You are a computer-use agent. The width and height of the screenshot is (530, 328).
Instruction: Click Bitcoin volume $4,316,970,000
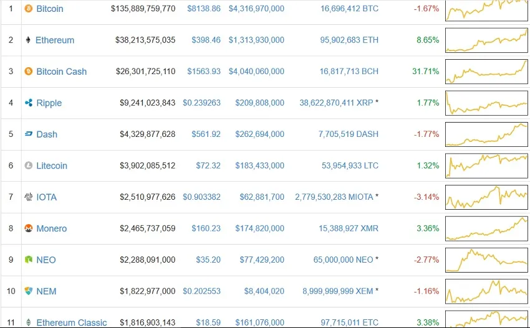click(x=256, y=9)
